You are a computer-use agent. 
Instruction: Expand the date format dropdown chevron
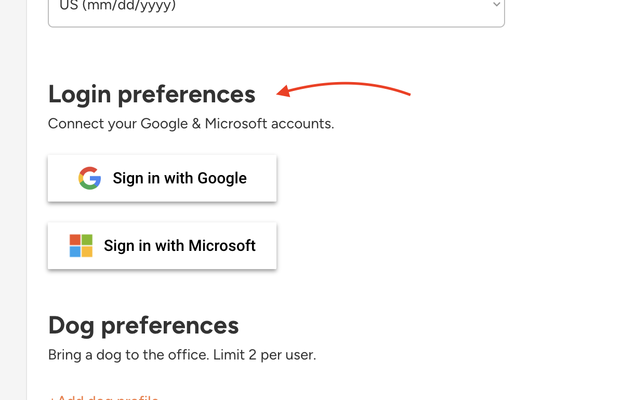click(496, 5)
